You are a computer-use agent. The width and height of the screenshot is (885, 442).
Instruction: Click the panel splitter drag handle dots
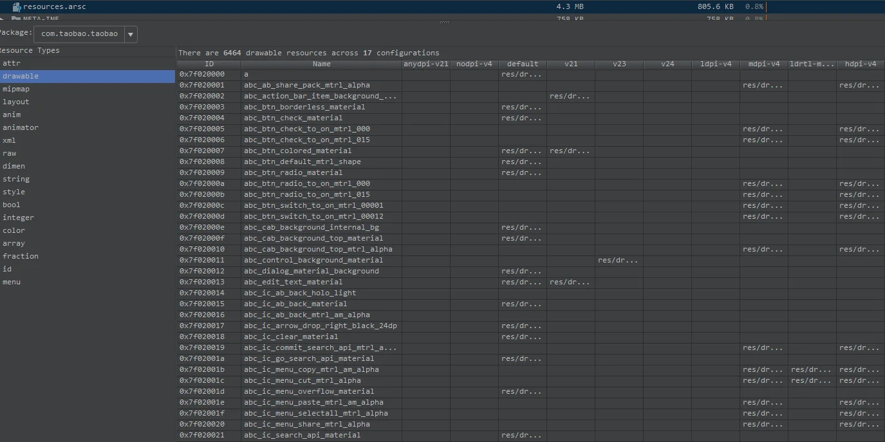click(444, 23)
